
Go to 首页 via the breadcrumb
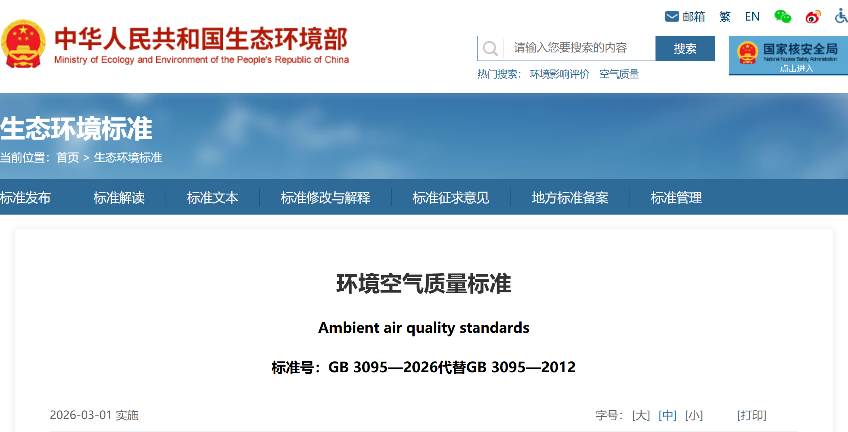point(68,158)
